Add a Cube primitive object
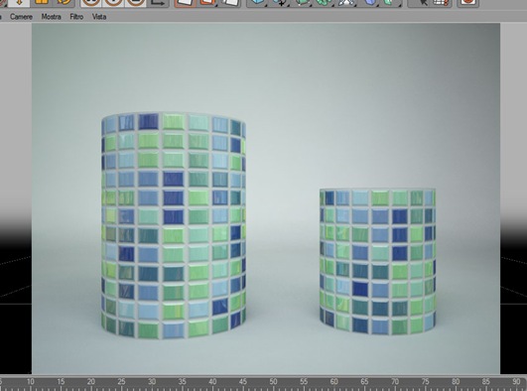 [257, 3]
